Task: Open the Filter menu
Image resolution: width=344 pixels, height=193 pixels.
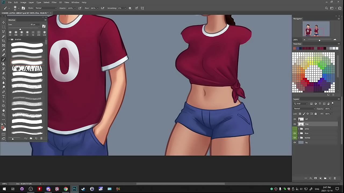Action: [x=54, y=2]
